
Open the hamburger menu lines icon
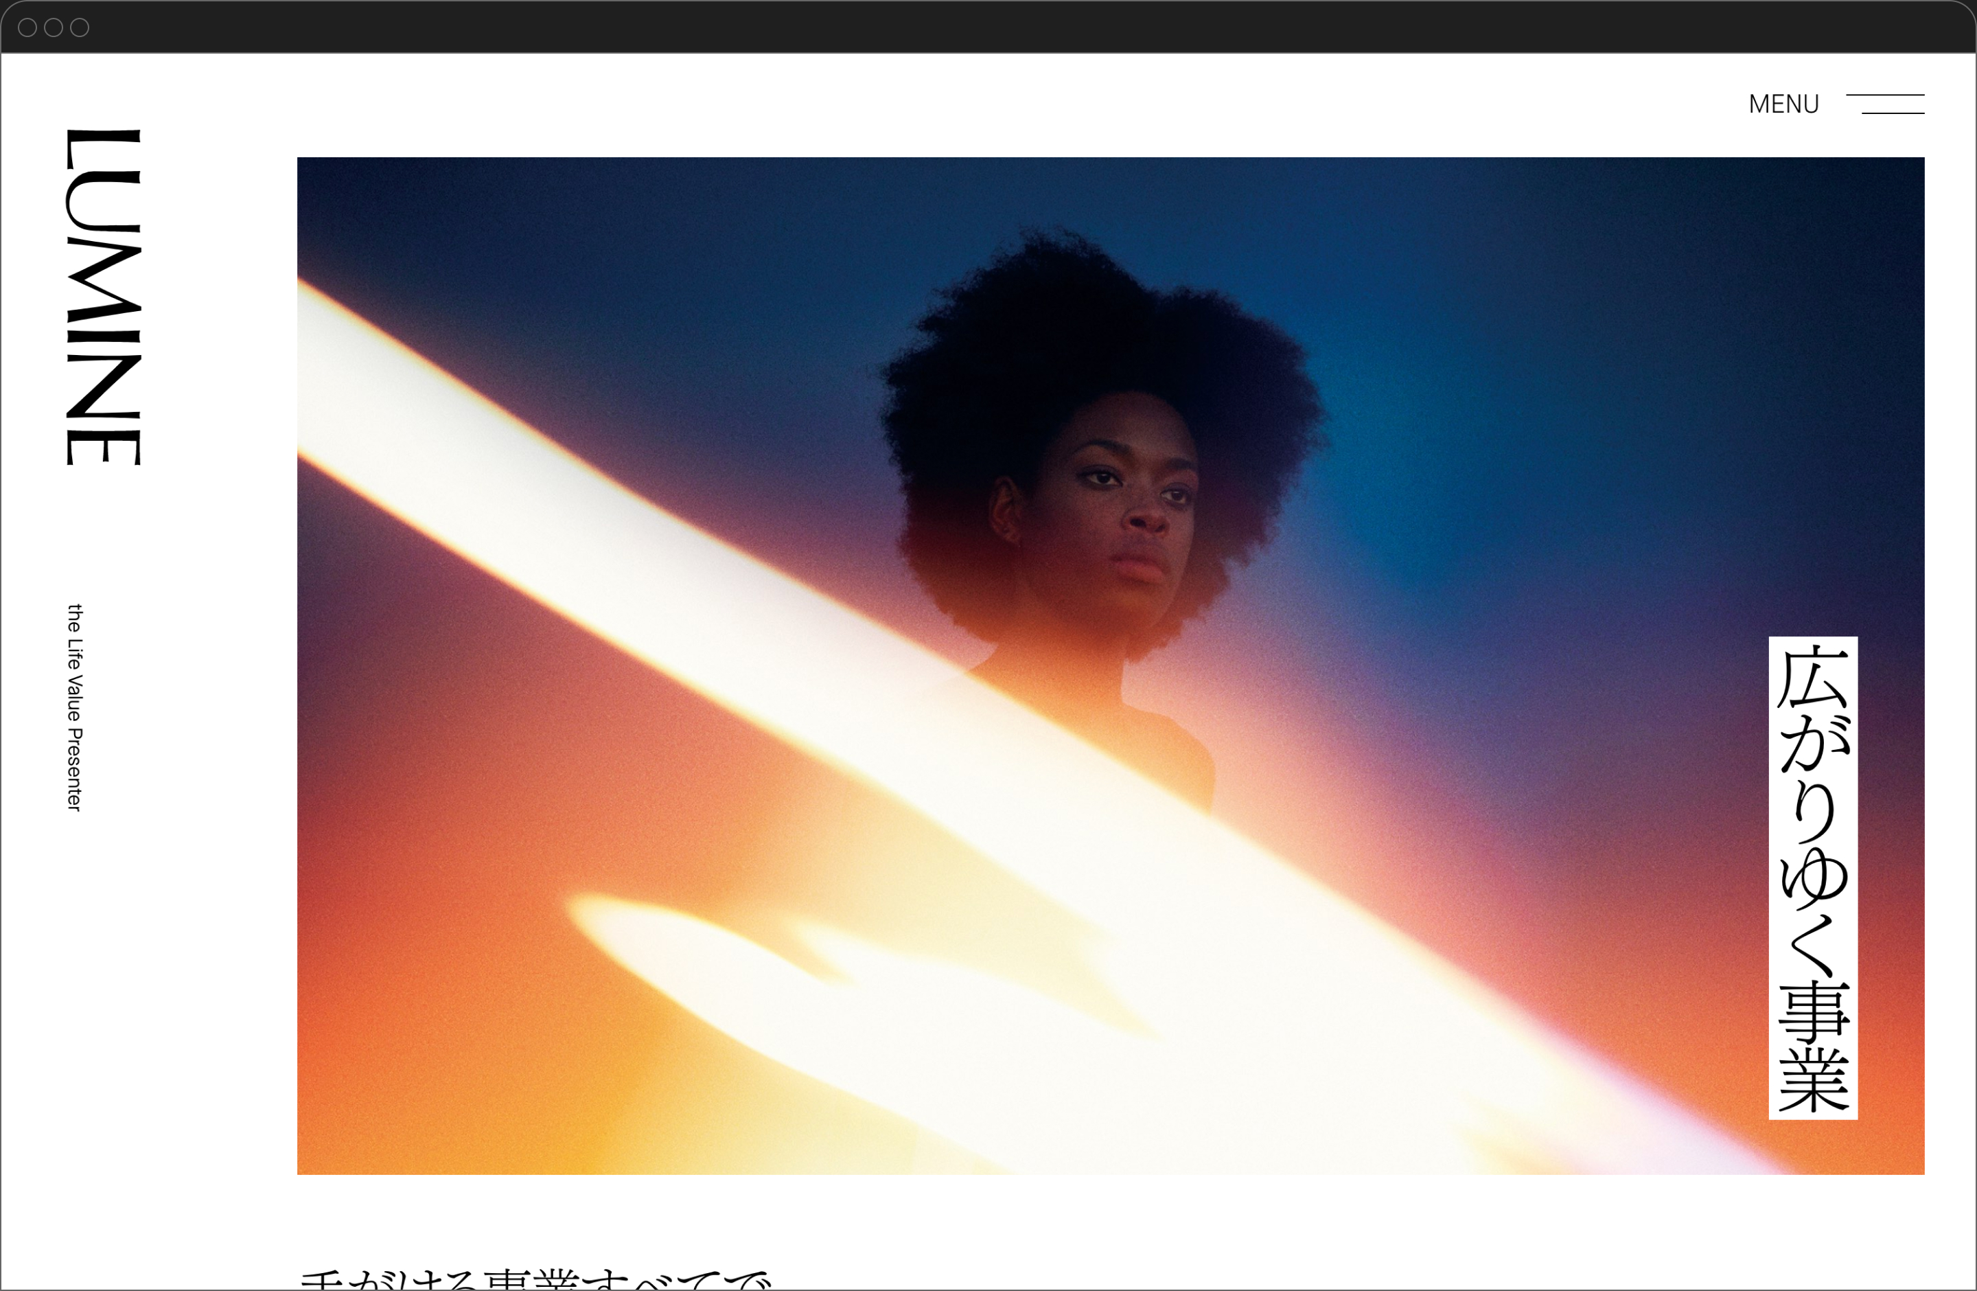(1885, 104)
